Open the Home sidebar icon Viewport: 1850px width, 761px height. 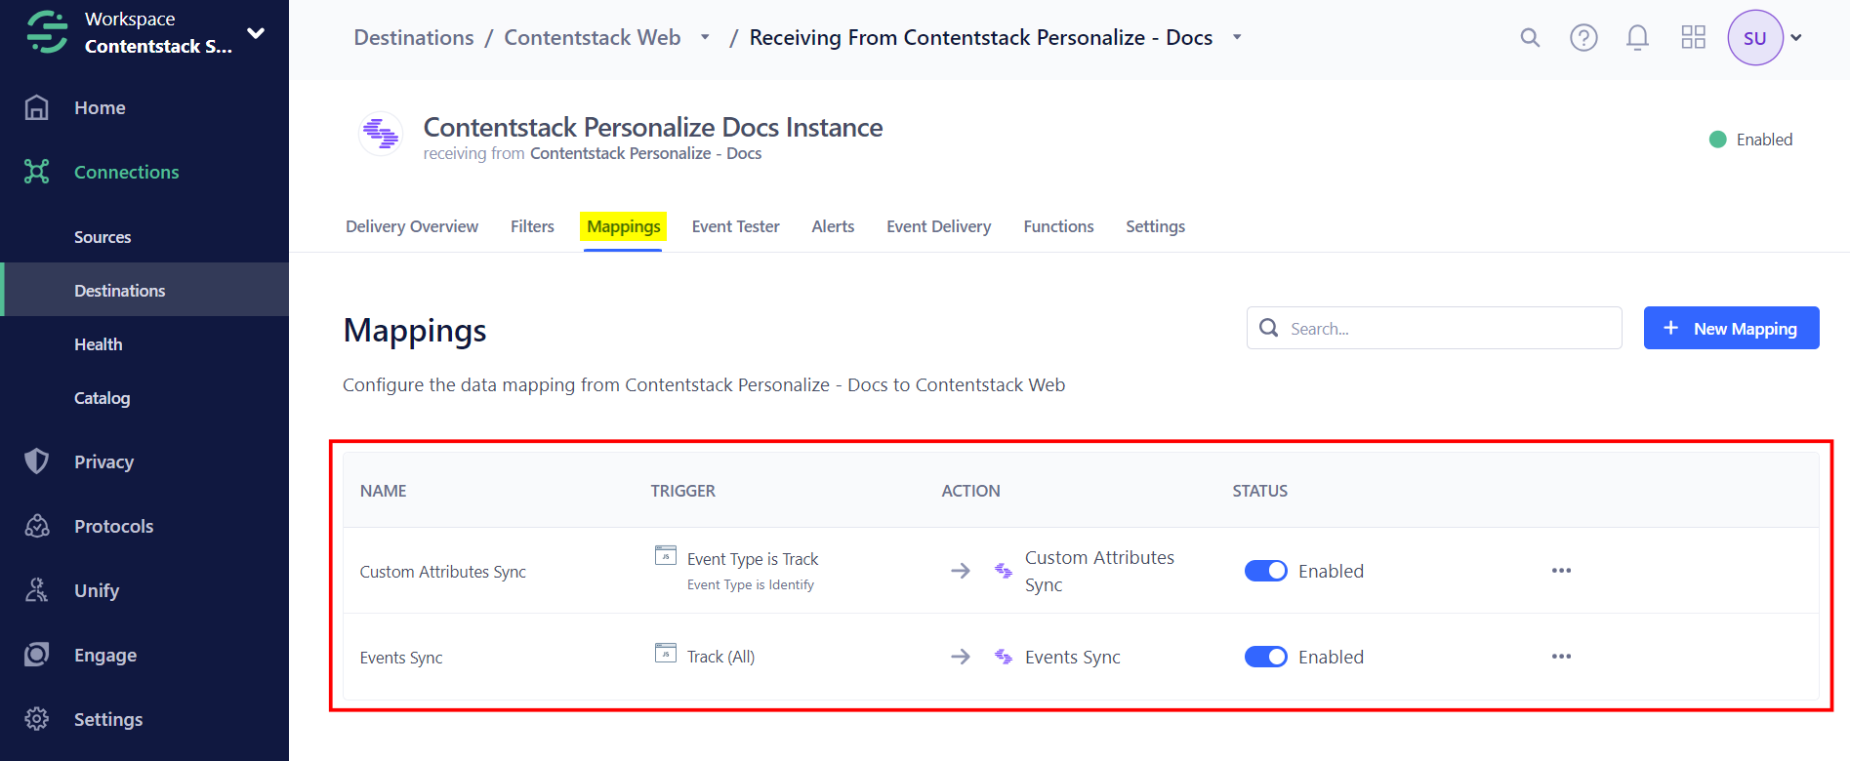click(36, 107)
